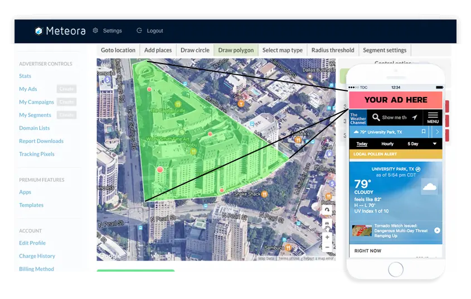This screenshot has height=299, width=471.
Task: Zoom out the map with minus button
Action: 327,247
